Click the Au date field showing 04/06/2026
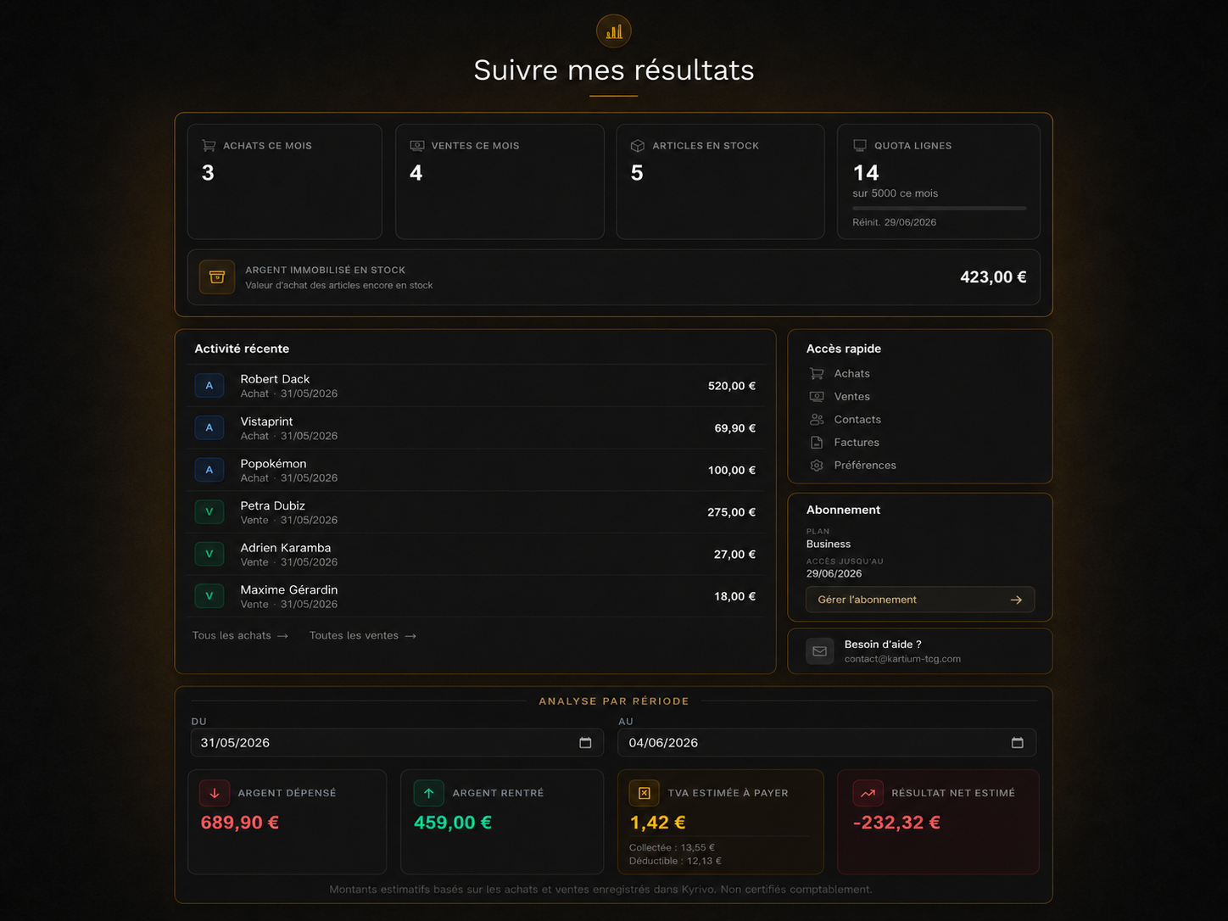The width and height of the screenshot is (1228, 921). point(827,743)
